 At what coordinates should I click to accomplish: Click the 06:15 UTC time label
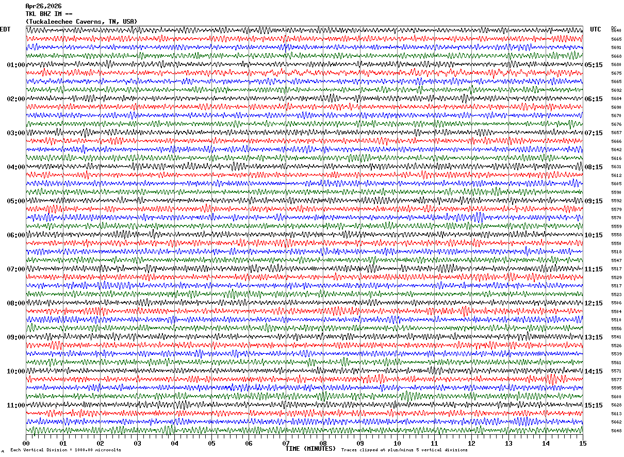[x=594, y=99]
